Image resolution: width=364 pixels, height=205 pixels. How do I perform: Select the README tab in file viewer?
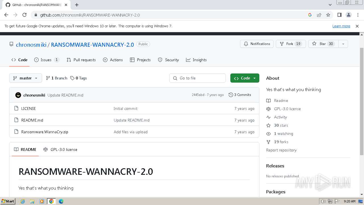point(25,149)
